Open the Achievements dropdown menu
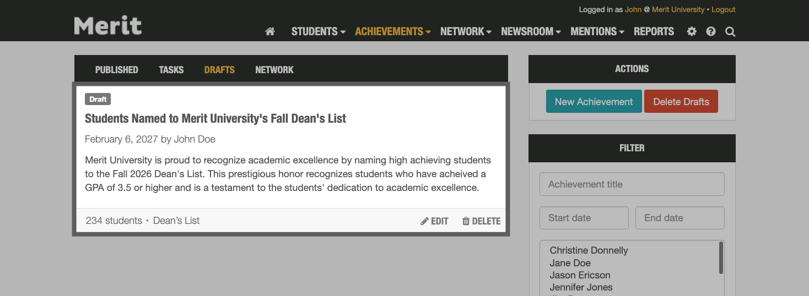This screenshot has height=296, width=809. click(392, 32)
